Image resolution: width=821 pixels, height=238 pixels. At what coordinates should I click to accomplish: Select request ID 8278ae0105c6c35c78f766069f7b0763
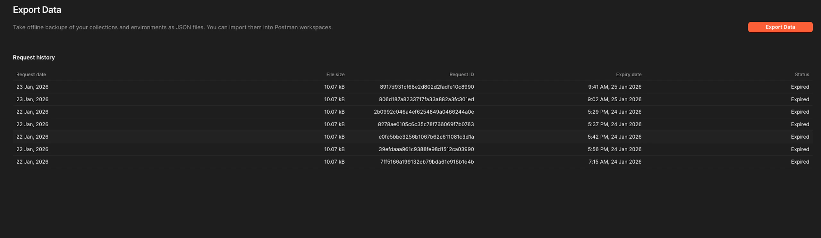[426, 124]
